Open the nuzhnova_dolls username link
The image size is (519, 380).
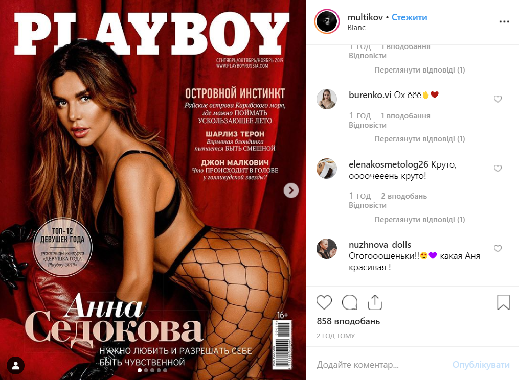click(x=379, y=245)
